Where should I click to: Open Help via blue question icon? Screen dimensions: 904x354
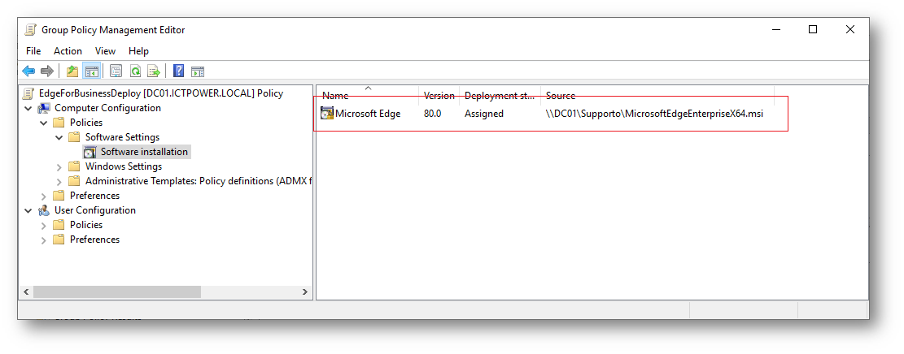tap(179, 71)
